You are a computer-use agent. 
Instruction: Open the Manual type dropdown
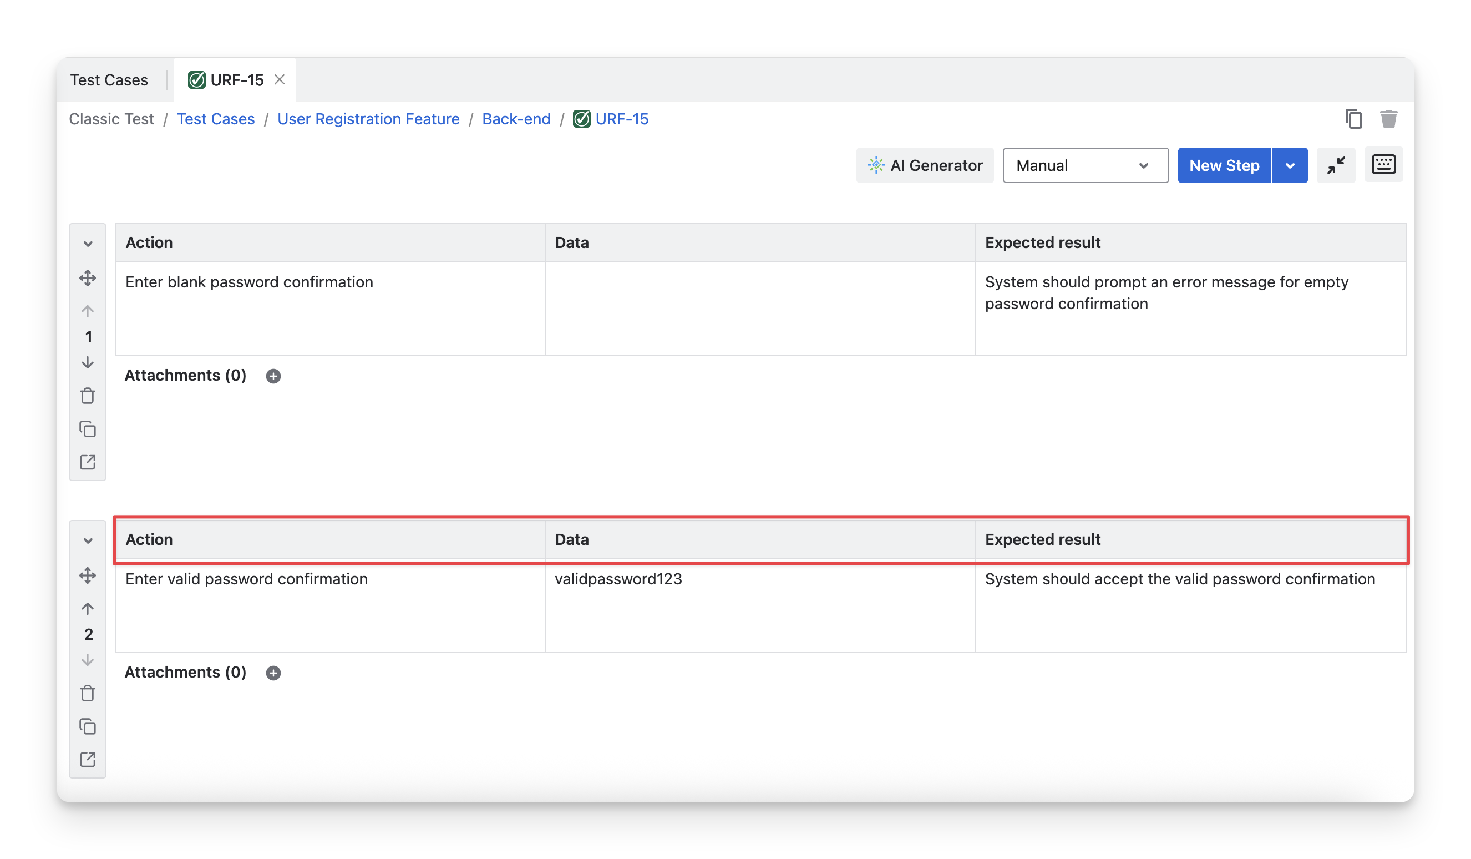[x=1084, y=165]
